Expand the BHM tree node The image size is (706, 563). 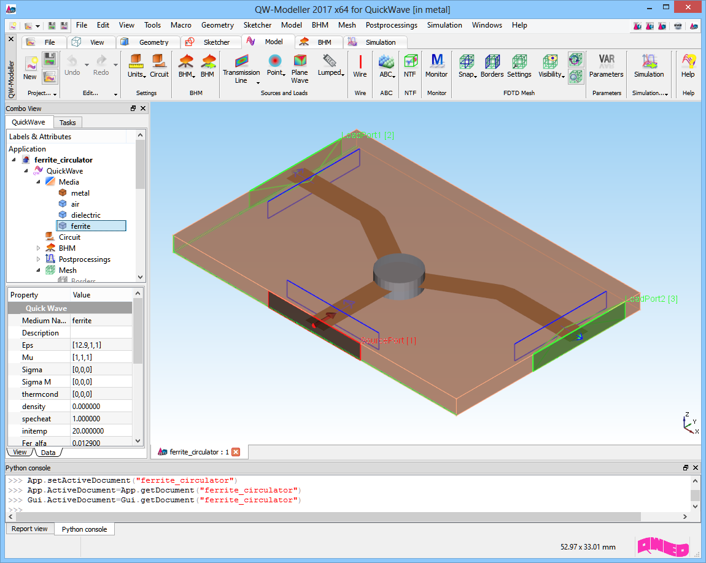[38, 248]
